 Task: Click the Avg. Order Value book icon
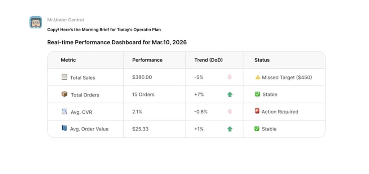(64, 128)
